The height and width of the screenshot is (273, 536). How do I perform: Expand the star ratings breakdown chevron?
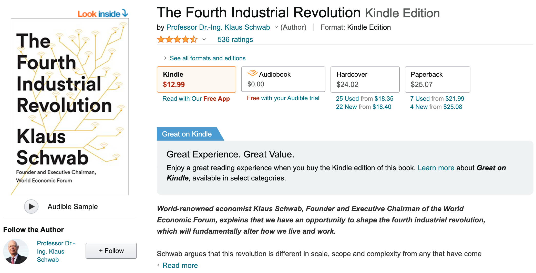pos(204,40)
